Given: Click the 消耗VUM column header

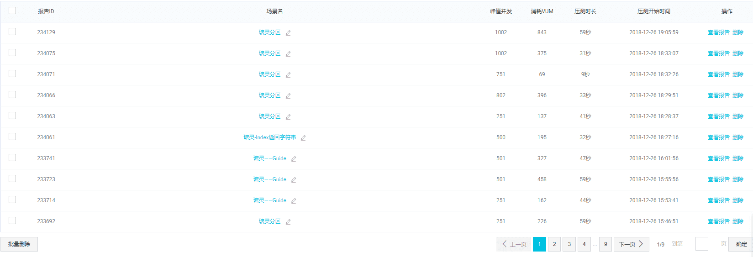Looking at the screenshot, I should [x=542, y=11].
